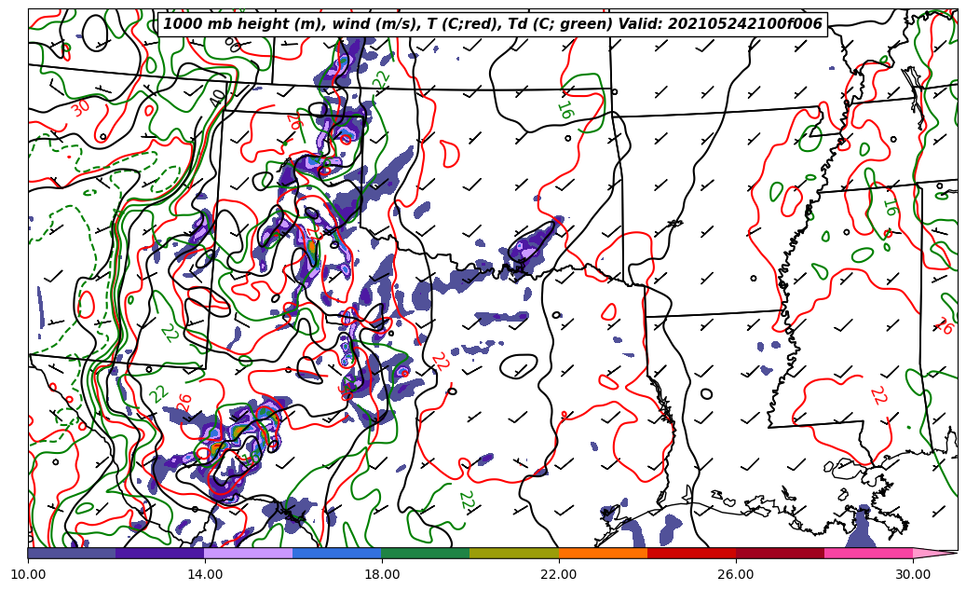Select the slate-blue 10–12 colorbar segment

[x=72, y=553]
